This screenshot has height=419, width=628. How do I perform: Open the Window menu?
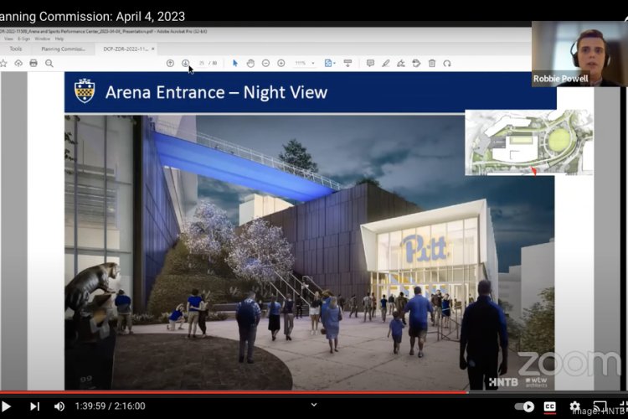[x=42, y=39]
